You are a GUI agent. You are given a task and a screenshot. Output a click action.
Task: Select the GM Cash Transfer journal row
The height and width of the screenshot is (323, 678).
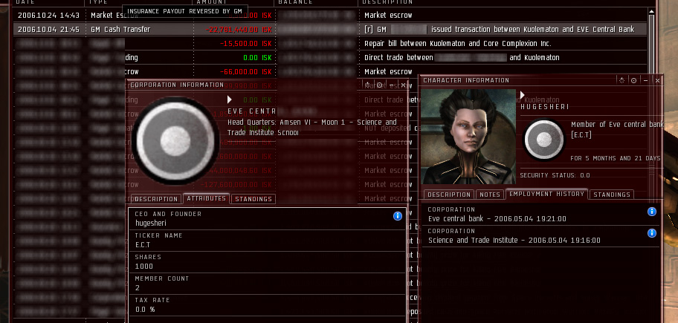pyautogui.click(x=330, y=30)
